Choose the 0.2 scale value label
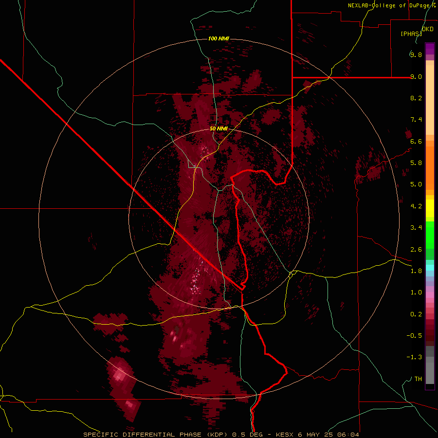The image size is (438, 438). click(416, 314)
